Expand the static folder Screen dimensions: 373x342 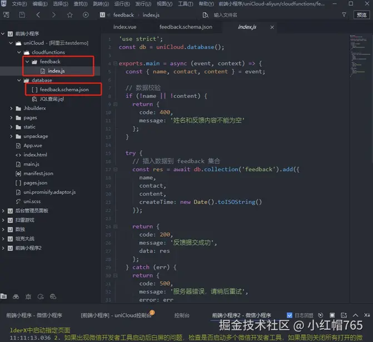pos(11,127)
